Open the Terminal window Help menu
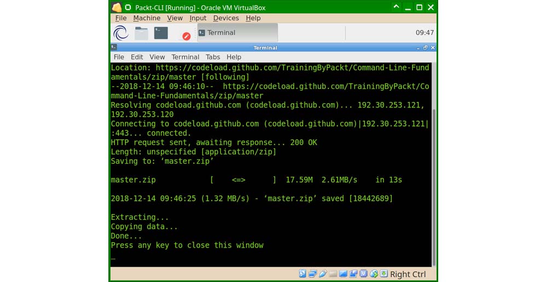This screenshot has width=547, height=282. (x=234, y=57)
